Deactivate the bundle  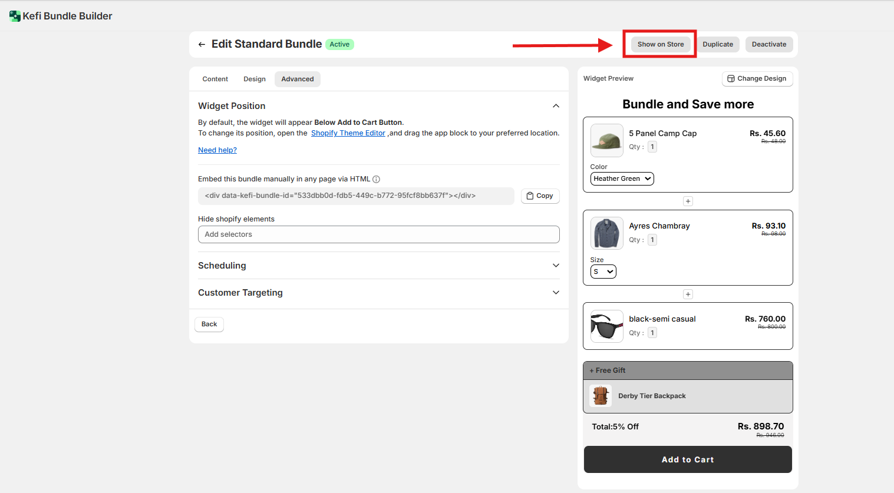tap(768, 44)
